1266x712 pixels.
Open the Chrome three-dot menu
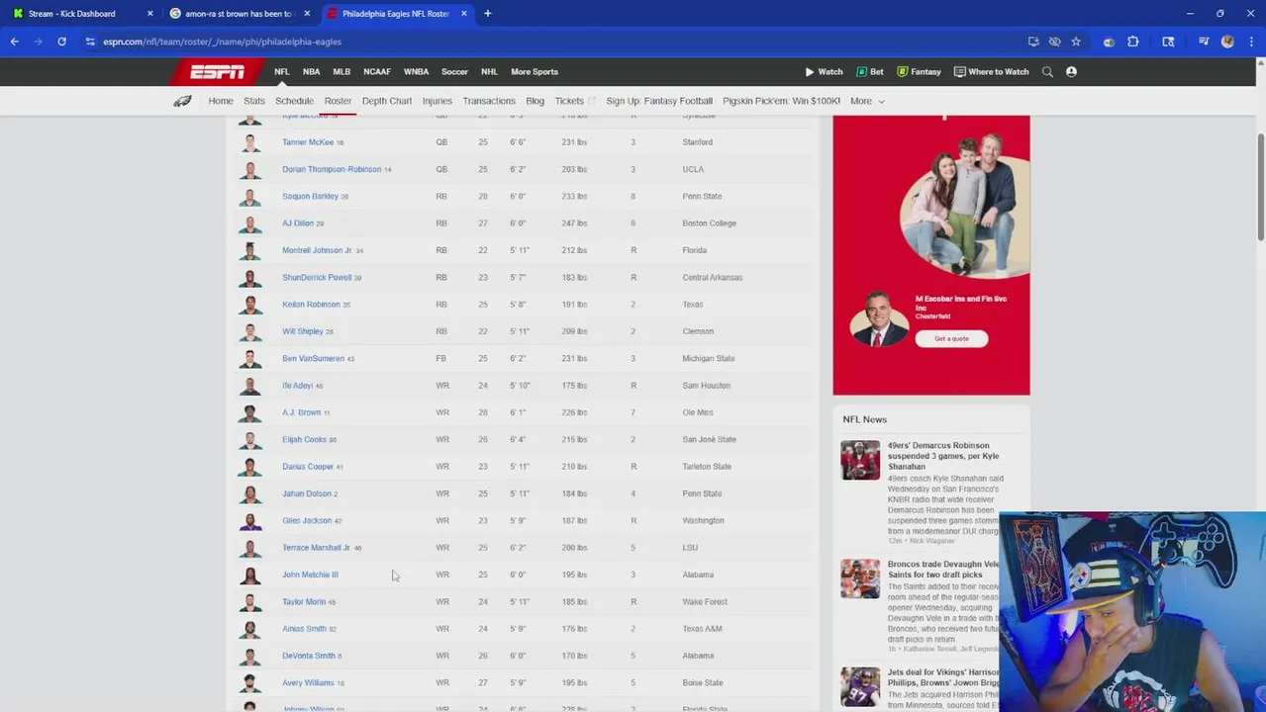click(1251, 42)
